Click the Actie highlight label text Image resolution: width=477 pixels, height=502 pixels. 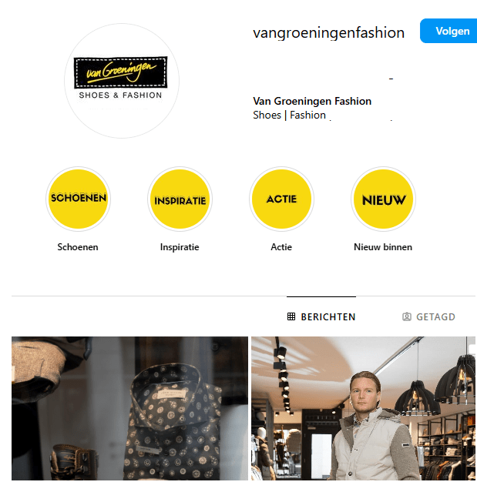coord(281,247)
